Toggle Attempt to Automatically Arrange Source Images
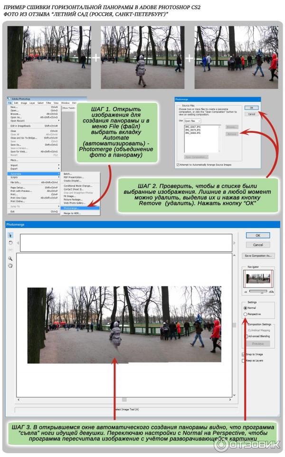The width and height of the screenshot is (285, 457). pyautogui.click(x=178, y=164)
